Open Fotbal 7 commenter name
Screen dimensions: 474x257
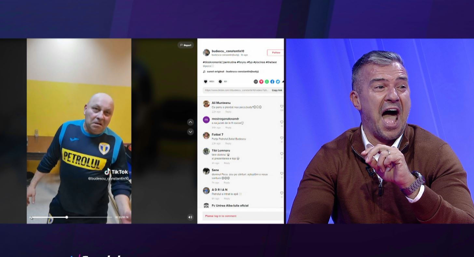217,134
